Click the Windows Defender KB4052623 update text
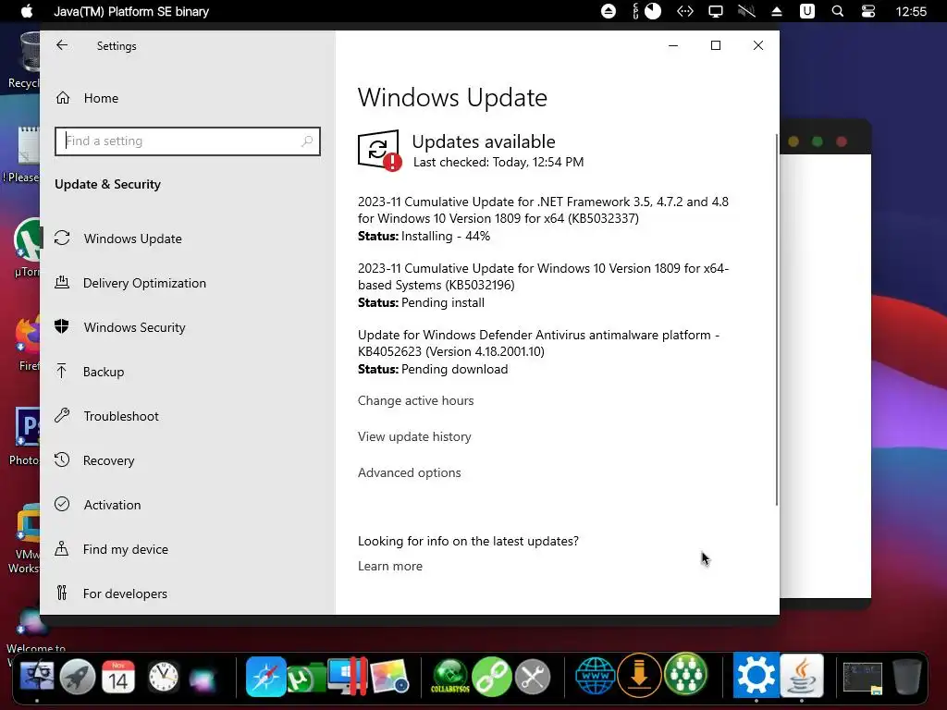The width and height of the screenshot is (947, 710). tap(538, 343)
